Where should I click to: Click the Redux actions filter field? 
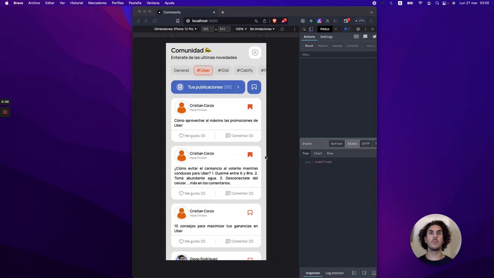coord(338,54)
